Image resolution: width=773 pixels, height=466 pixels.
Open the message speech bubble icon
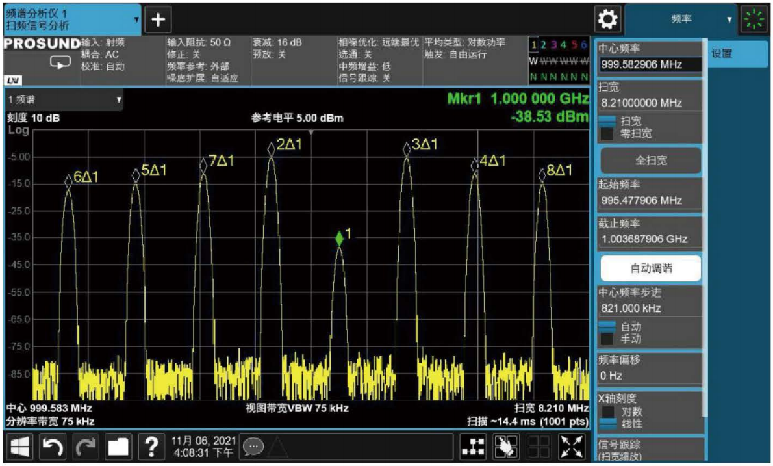coord(253,447)
